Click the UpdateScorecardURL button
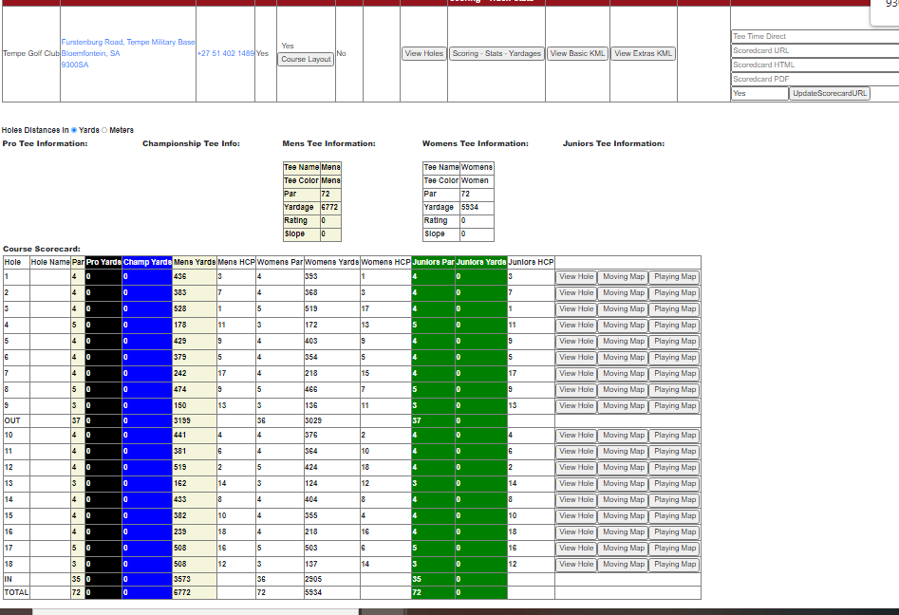This screenshot has height=615, width=899. (830, 93)
